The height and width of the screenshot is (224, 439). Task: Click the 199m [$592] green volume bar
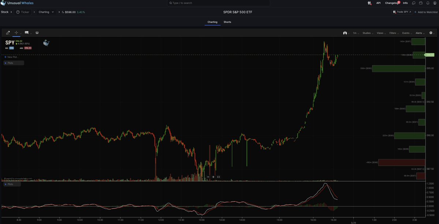(x=416, y=109)
